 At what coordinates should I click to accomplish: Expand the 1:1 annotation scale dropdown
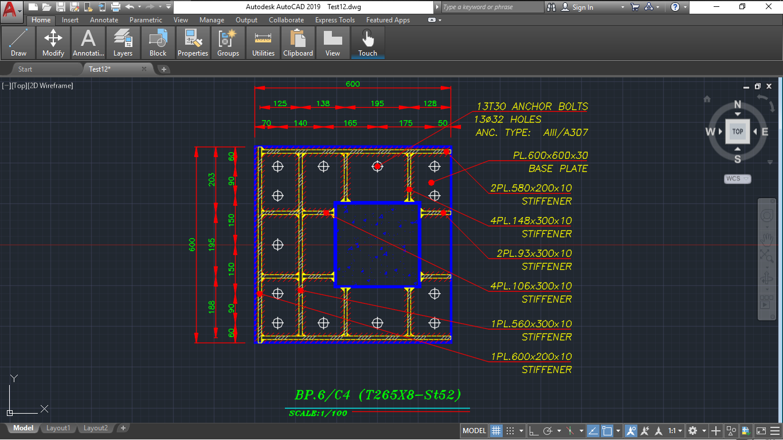pos(675,431)
